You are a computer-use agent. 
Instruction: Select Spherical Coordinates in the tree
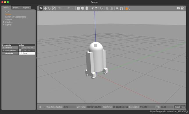point(15,17)
